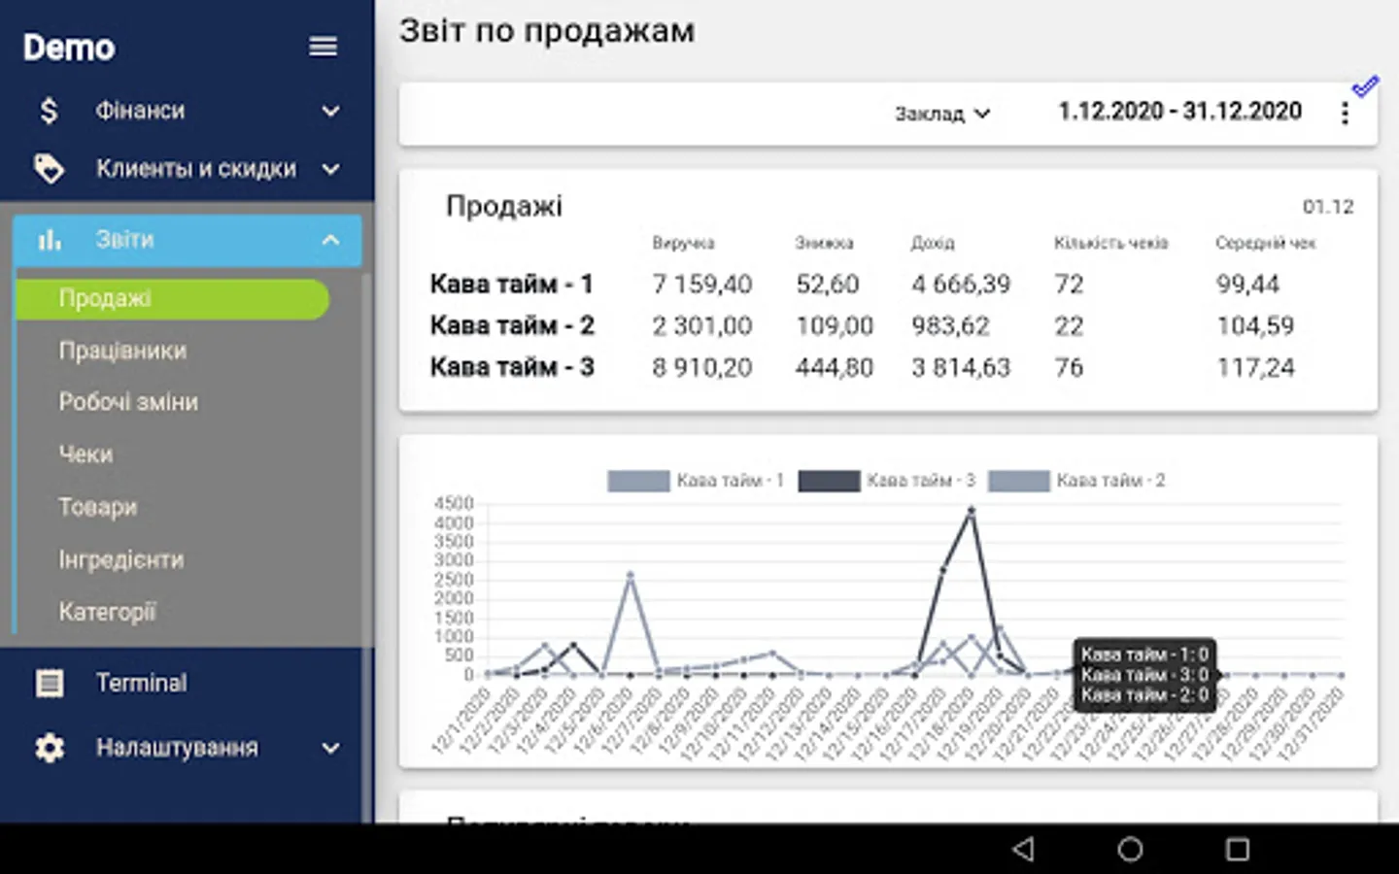This screenshot has width=1399, height=874.
Task: Toggle Кава тайм - 1 legend swatch
Action: 638,481
